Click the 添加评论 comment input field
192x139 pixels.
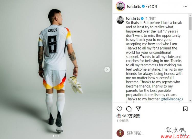(x=144, y=133)
